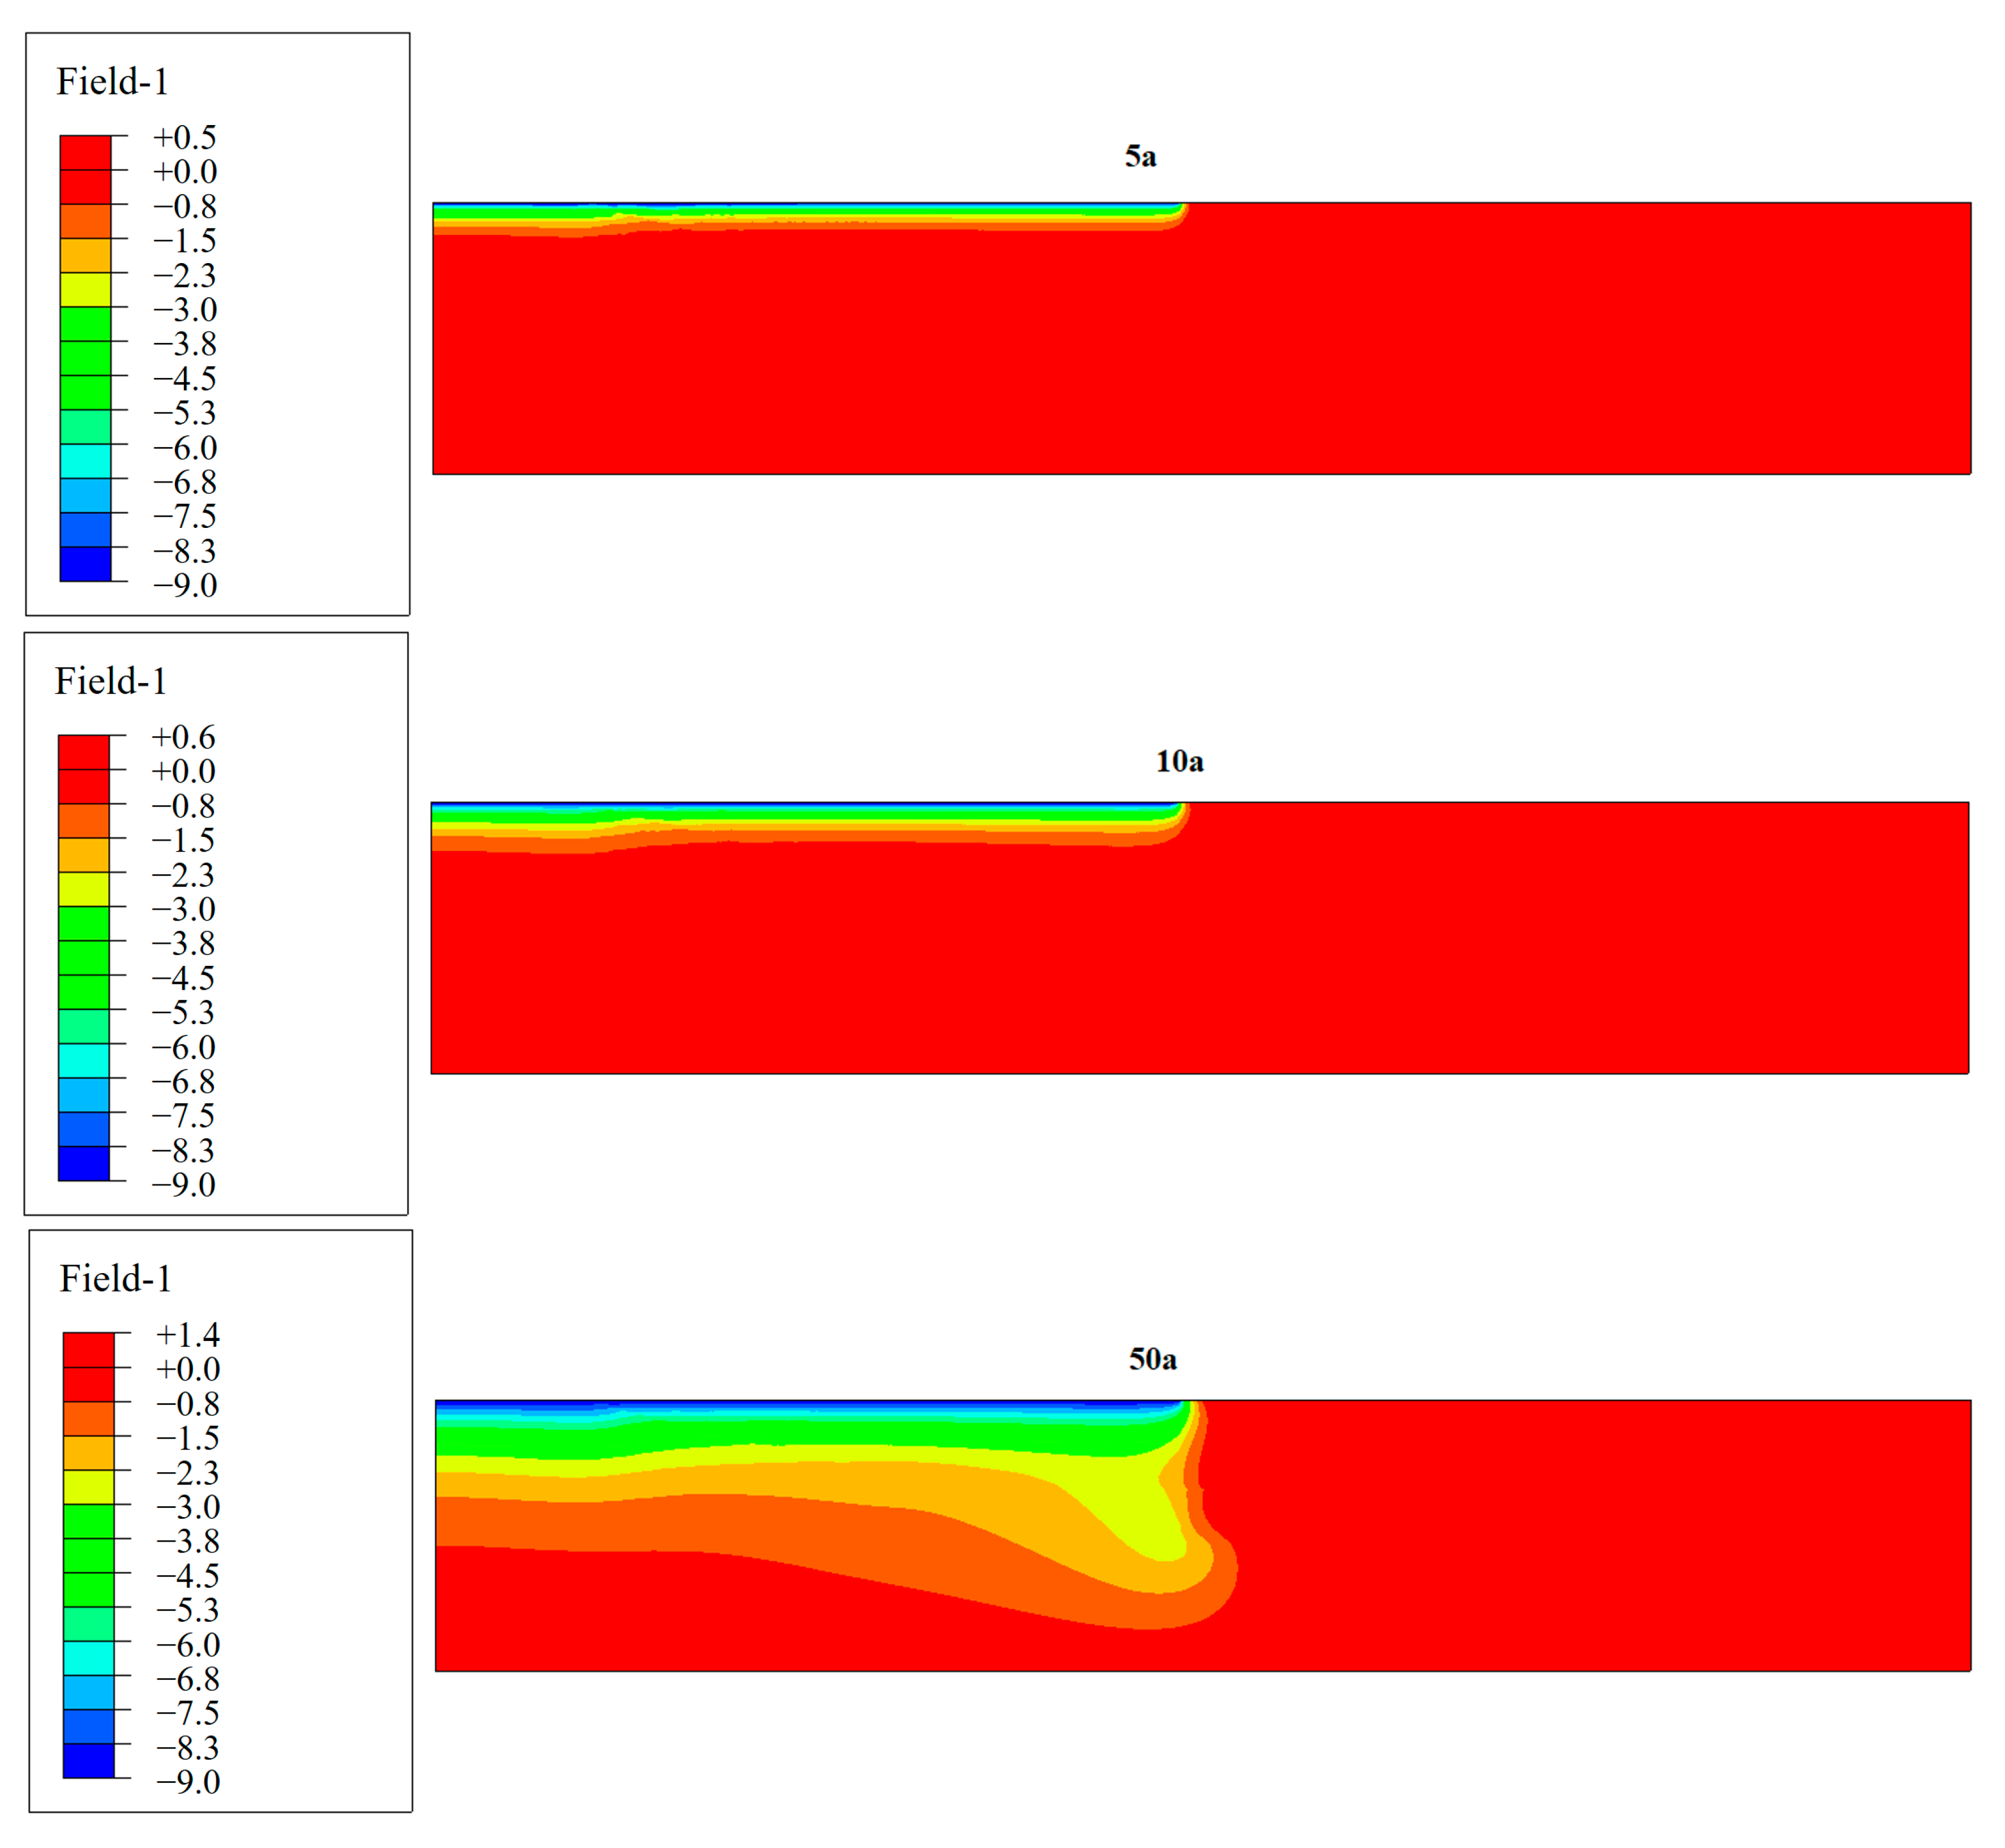The height and width of the screenshot is (1848, 2005).
Task: Click the bottom legend's 'Field-1' heading
Action: [115, 1279]
